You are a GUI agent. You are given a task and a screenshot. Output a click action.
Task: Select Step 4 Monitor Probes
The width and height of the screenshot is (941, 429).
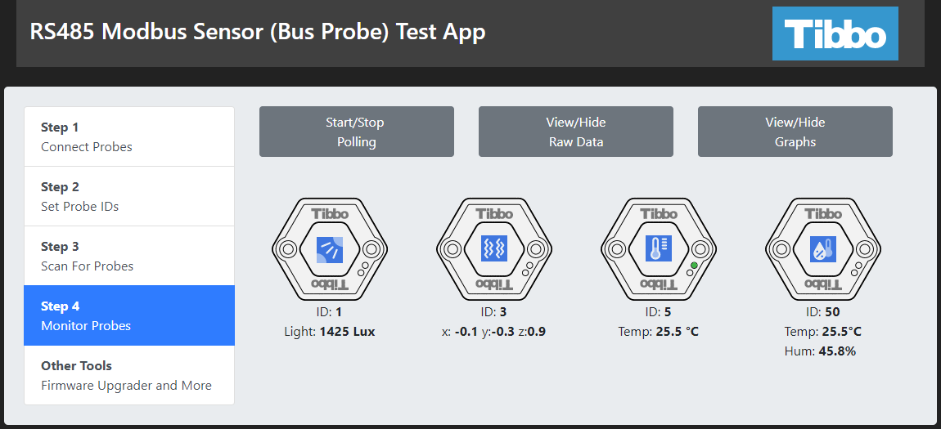(129, 315)
